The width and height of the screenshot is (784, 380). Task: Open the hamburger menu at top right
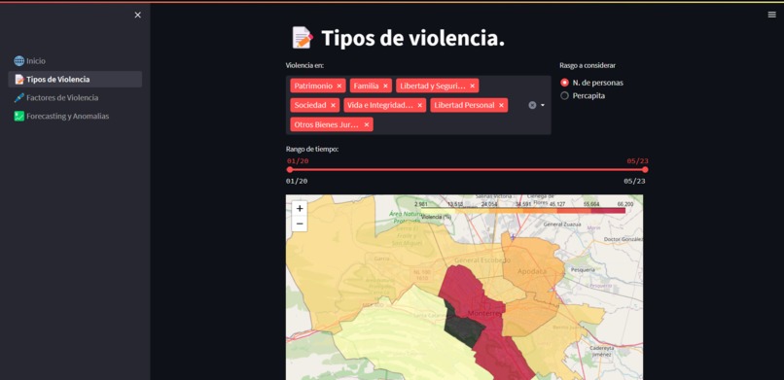pyautogui.click(x=771, y=15)
